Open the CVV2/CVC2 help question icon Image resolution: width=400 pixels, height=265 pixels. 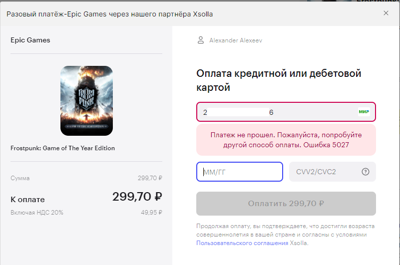tap(366, 172)
